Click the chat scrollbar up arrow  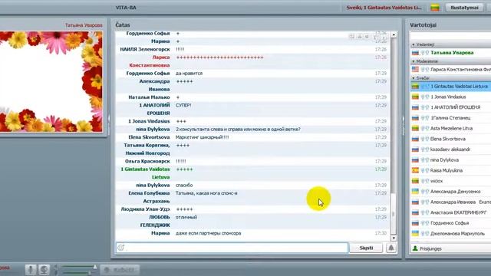pos(394,34)
